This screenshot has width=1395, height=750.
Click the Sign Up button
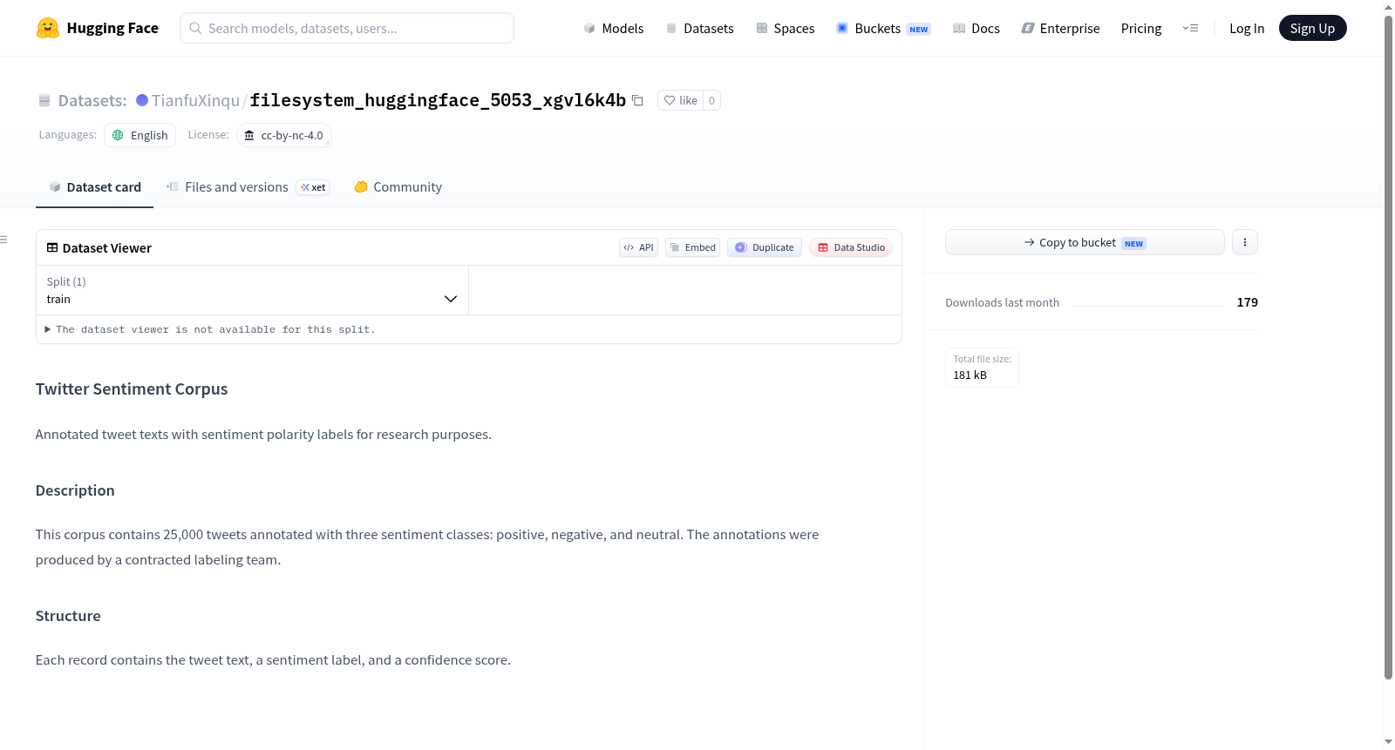pyautogui.click(x=1312, y=28)
